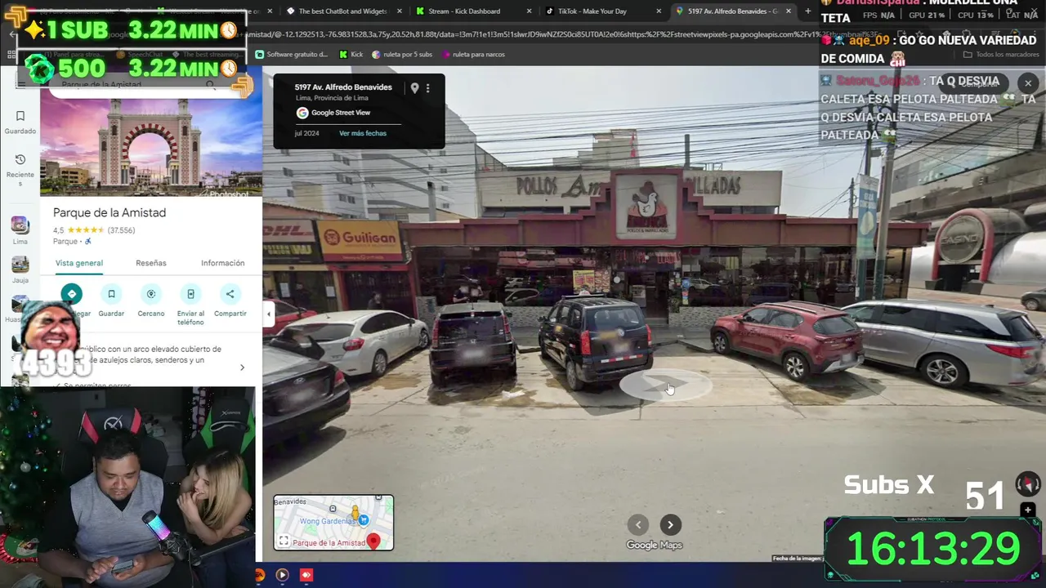Image resolution: width=1046 pixels, height=588 pixels.
Task: Zoom in with the plus button
Action: coord(1028,510)
